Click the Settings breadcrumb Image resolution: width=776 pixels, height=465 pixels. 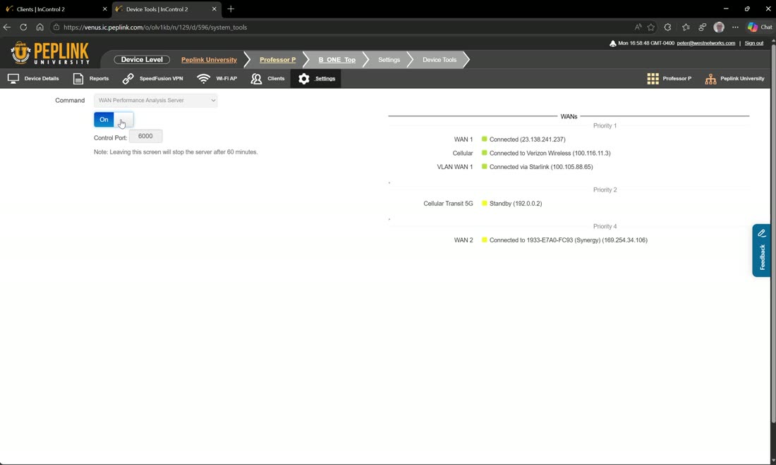[x=389, y=60]
